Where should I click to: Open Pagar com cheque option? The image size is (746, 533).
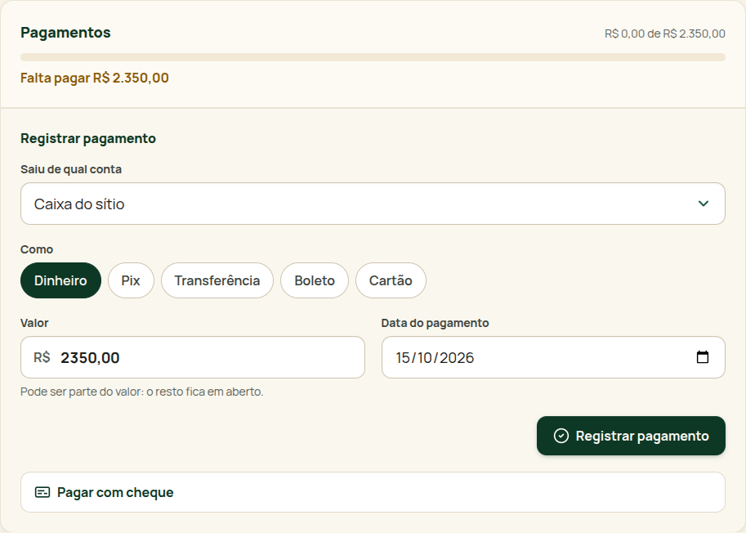[373, 492]
